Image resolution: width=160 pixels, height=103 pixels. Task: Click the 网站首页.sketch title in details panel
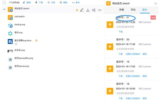coord(121,3)
